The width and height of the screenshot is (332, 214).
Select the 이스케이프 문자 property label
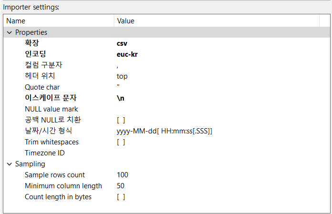pyautogui.click(x=50, y=98)
